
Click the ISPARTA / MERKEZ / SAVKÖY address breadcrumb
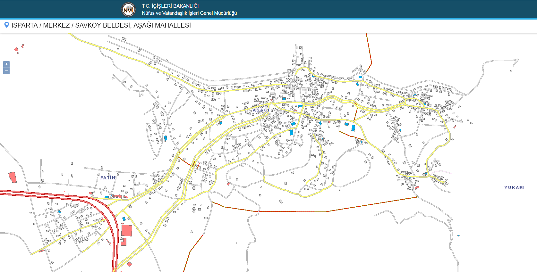tap(101, 25)
